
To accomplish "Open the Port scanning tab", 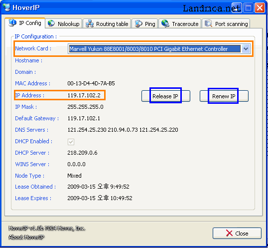I will click(x=226, y=23).
